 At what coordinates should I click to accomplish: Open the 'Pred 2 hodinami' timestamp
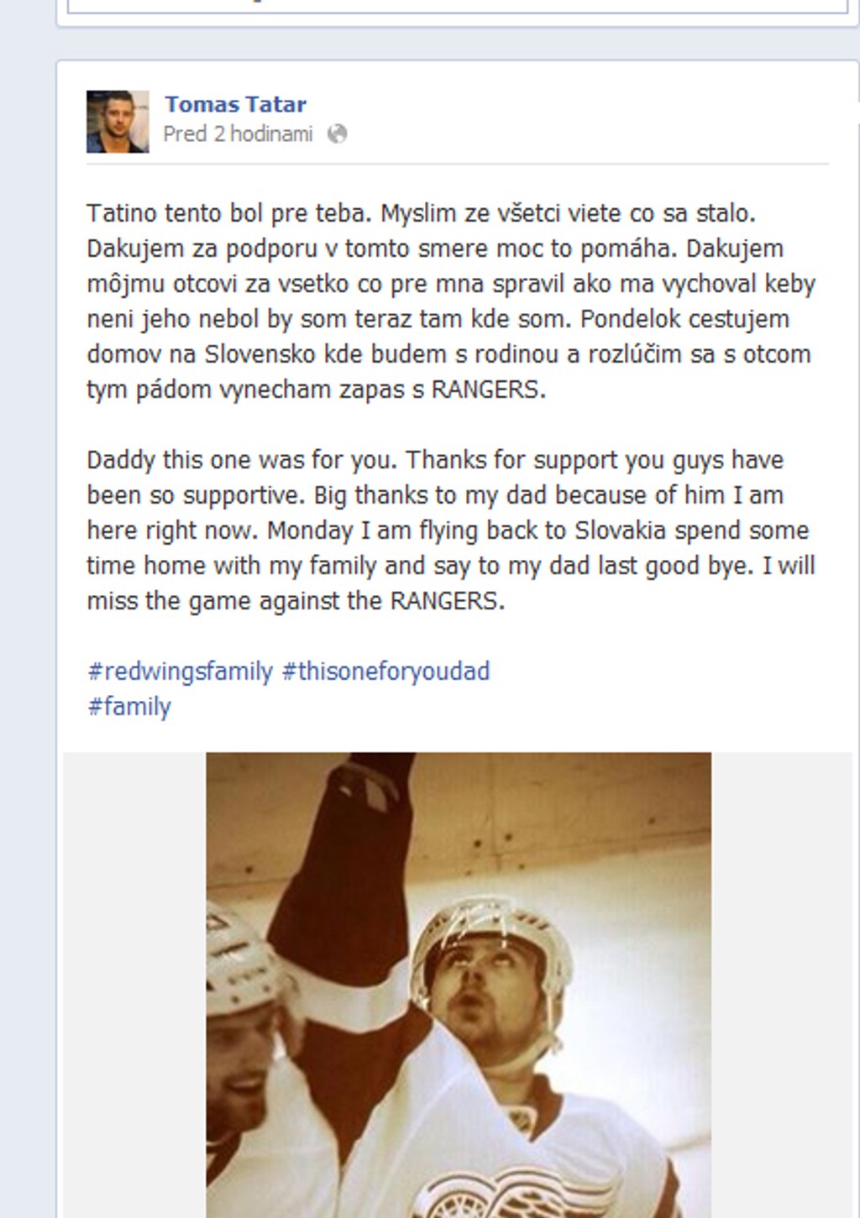click(x=238, y=133)
